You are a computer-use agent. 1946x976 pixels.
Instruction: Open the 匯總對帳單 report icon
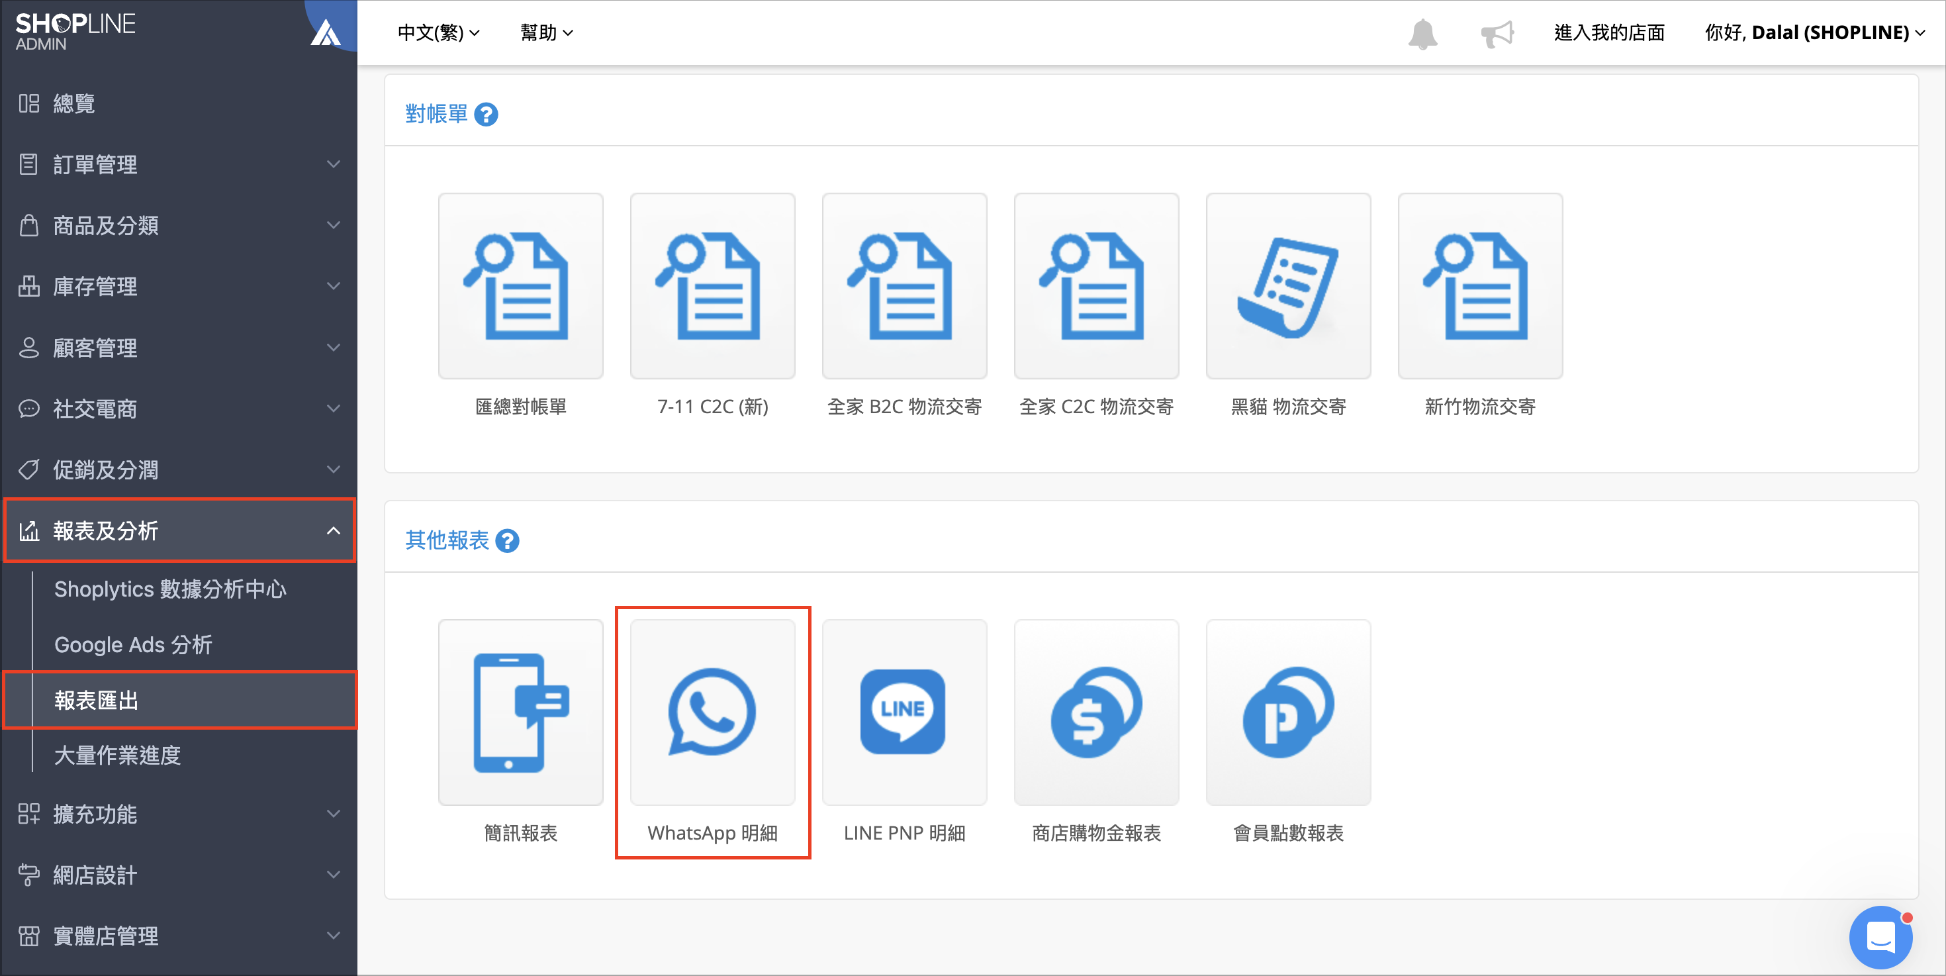tap(520, 285)
